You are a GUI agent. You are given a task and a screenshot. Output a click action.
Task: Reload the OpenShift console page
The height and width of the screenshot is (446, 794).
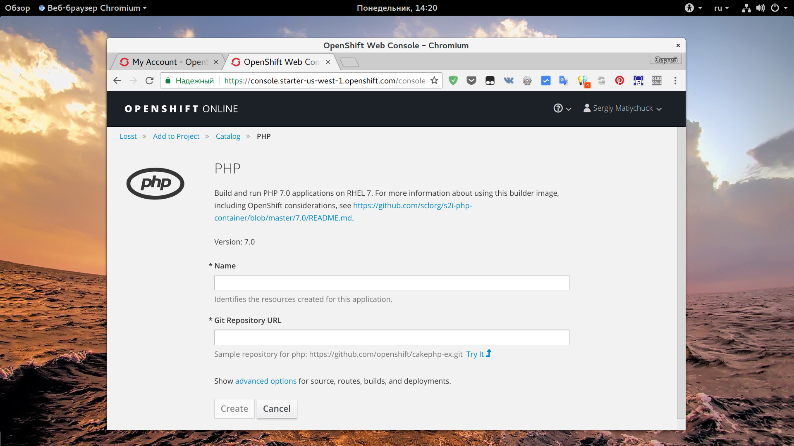[149, 81]
